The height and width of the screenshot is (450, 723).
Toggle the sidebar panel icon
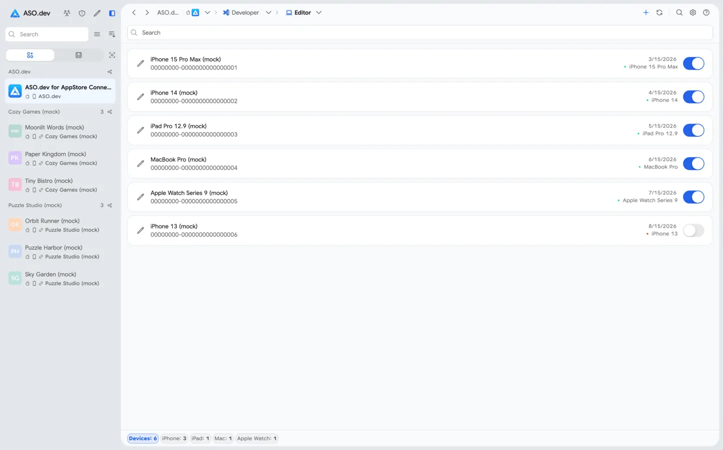(x=112, y=14)
